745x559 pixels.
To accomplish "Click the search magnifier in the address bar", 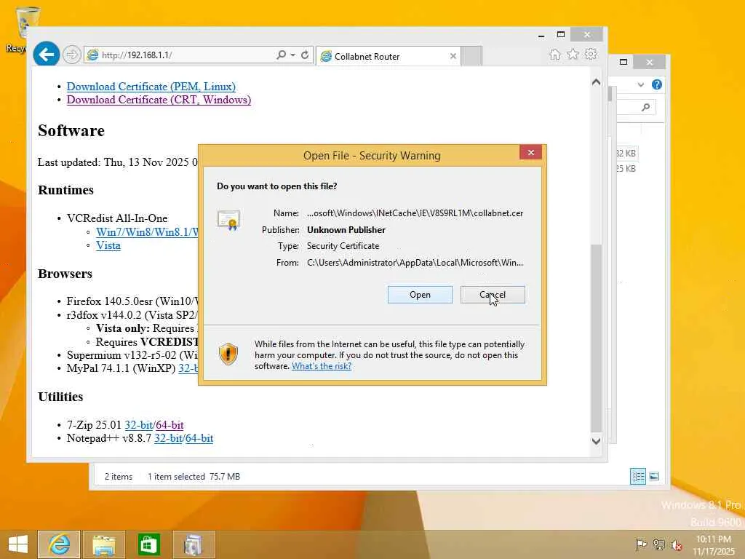I will tap(281, 55).
